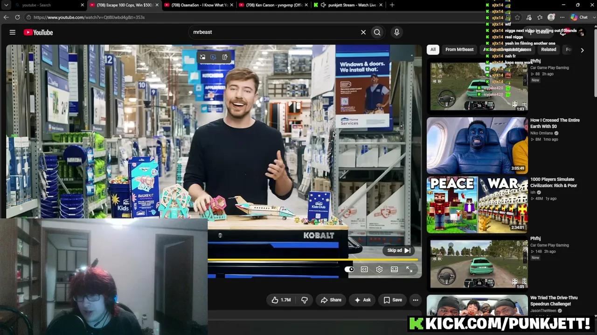This screenshot has width=597, height=335.
Task: Select the Related filter chip
Action: (548, 49)
